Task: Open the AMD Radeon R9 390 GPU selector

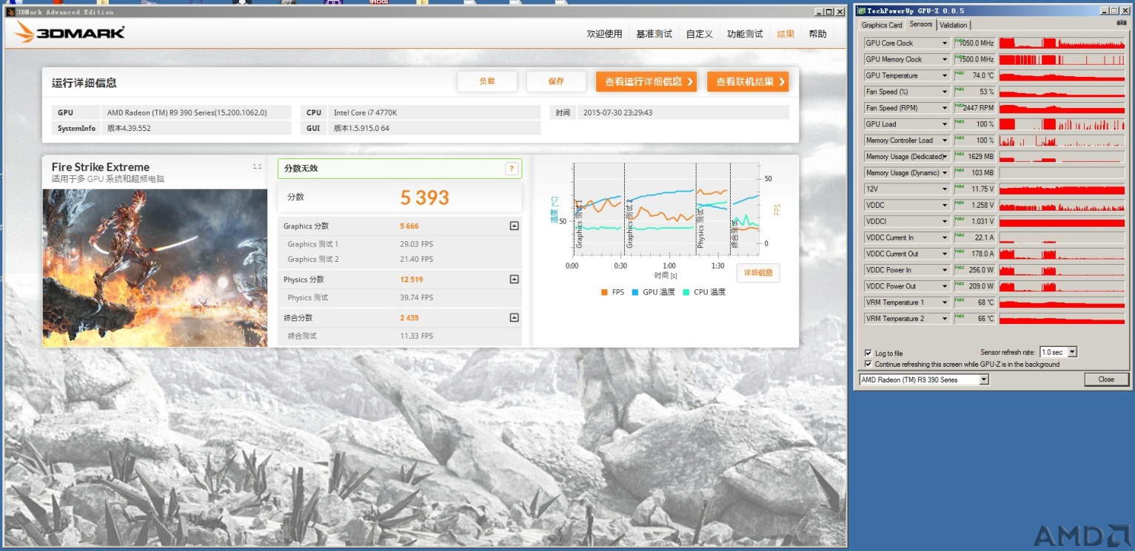Action: tap(924, 379)
